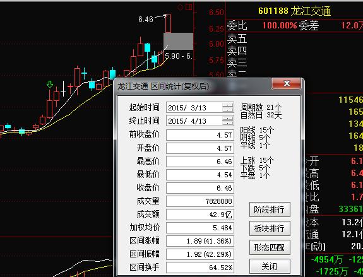This screenshot has height=277, width=363.
Task: Click the 下跌 5个 count
Action: click(255, 168)
